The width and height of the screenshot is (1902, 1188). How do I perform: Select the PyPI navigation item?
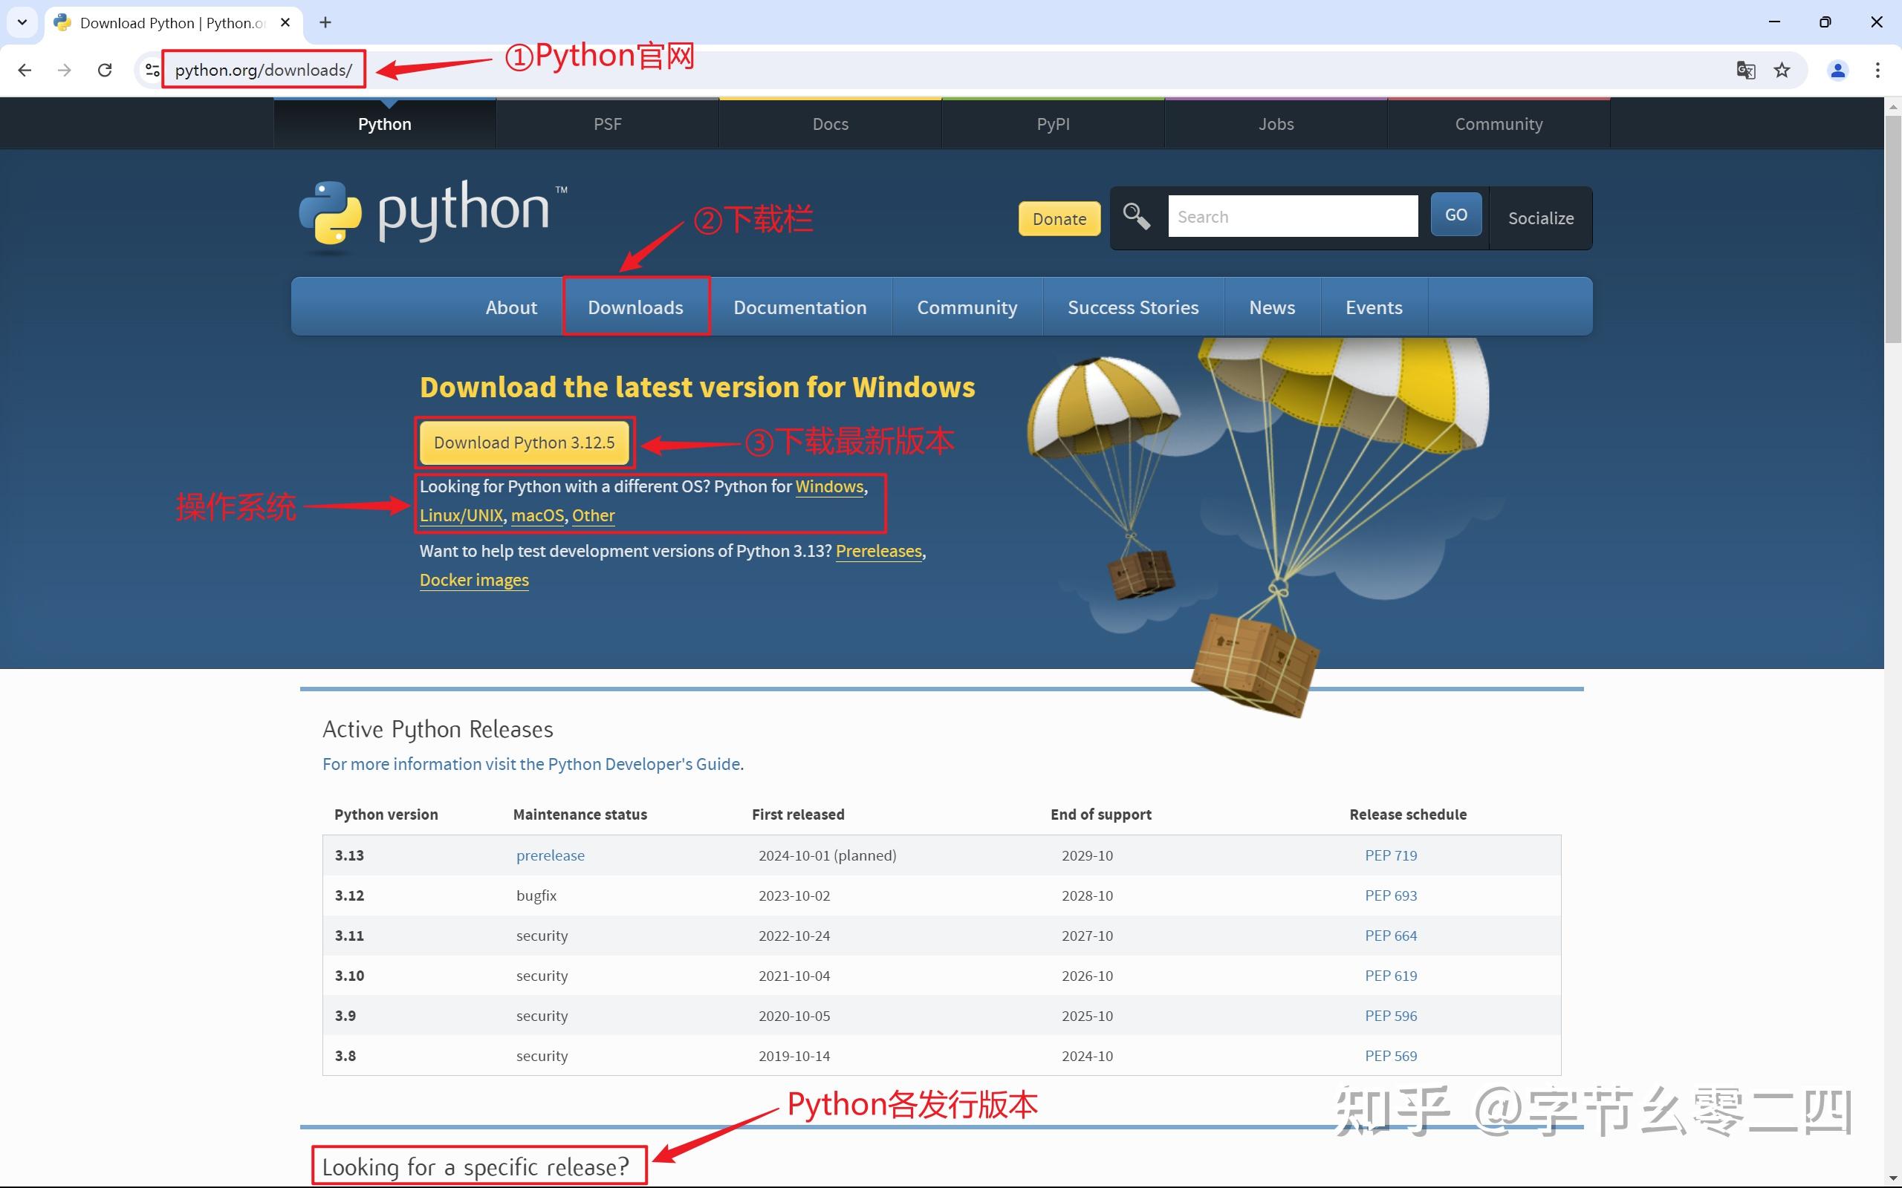[x=1052, y=123]
